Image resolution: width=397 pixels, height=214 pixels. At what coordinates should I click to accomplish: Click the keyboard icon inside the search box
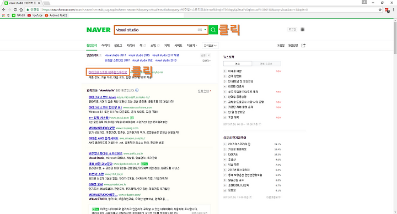pos(200,30)
